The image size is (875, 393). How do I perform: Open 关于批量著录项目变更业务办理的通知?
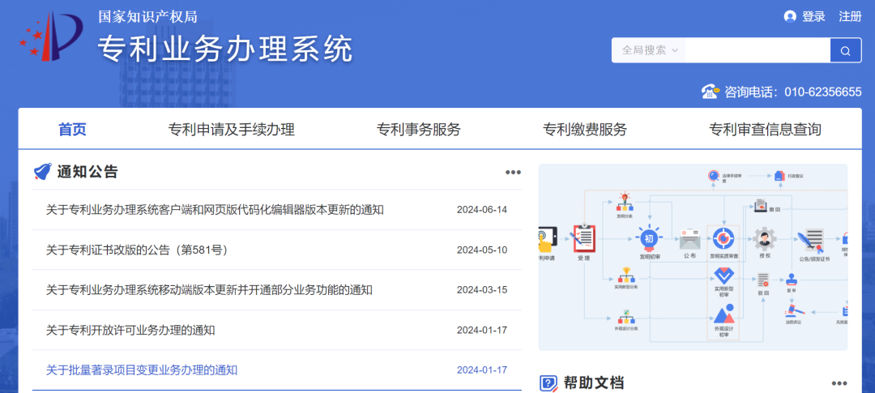(142, 370)
